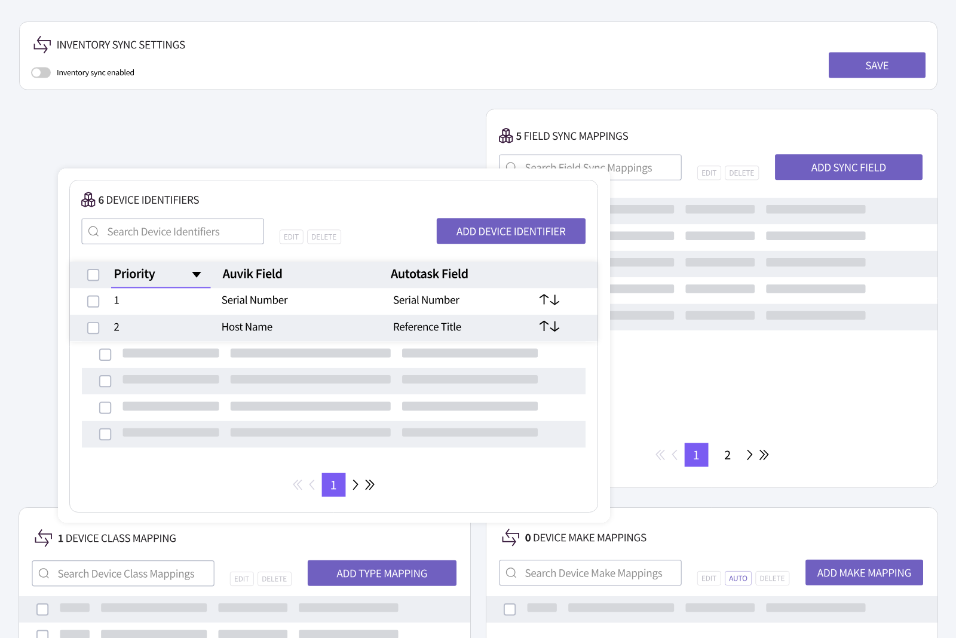Click the Device Identifiers cubes icon
The height and width of the screenshot is (638, 956).
88,200
